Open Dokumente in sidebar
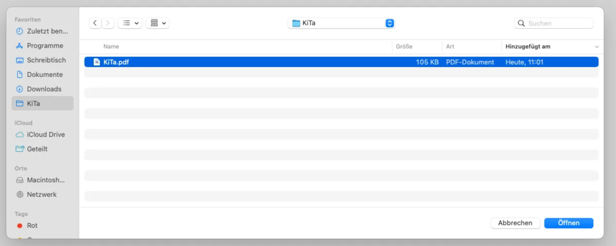Screen dimensions: 616x246 pyautogui.click(x=42, y=74)
